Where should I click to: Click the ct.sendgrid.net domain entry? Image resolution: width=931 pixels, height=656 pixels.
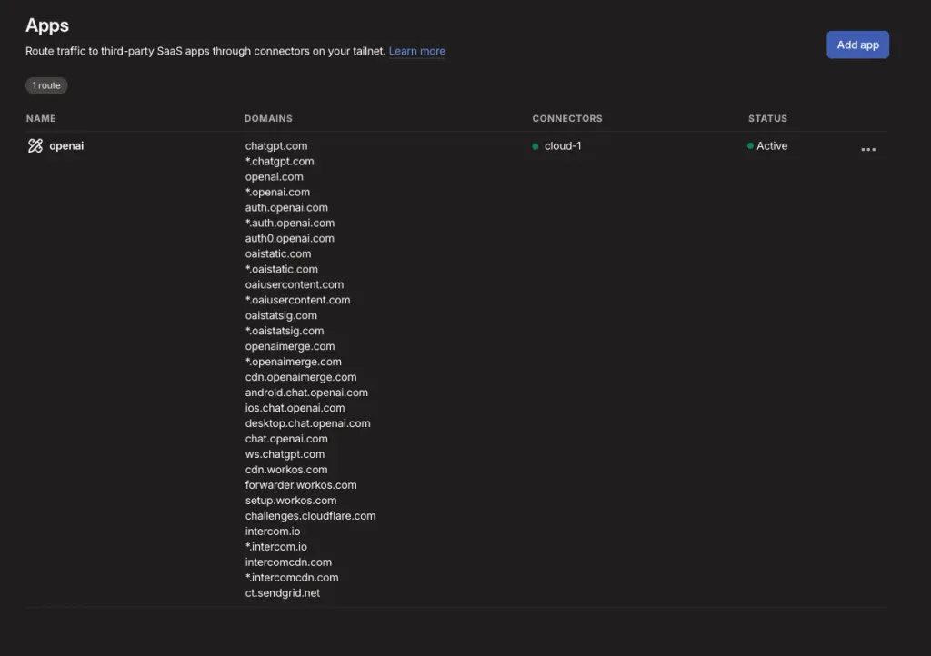[283, 593]
